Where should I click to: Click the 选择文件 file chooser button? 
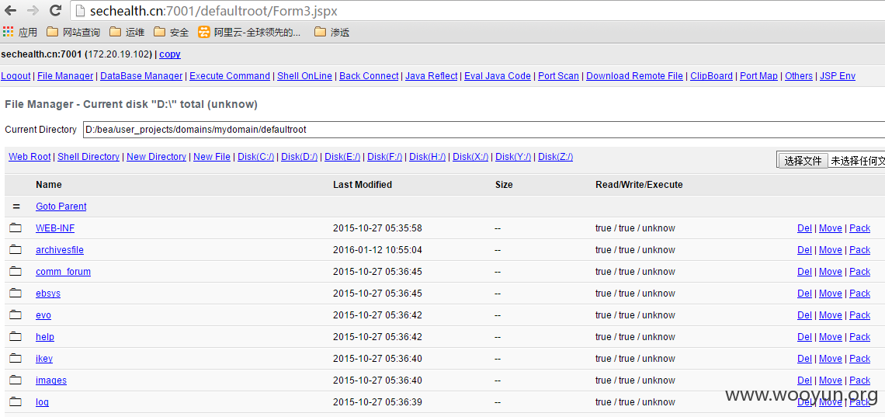tap(803, 161)
